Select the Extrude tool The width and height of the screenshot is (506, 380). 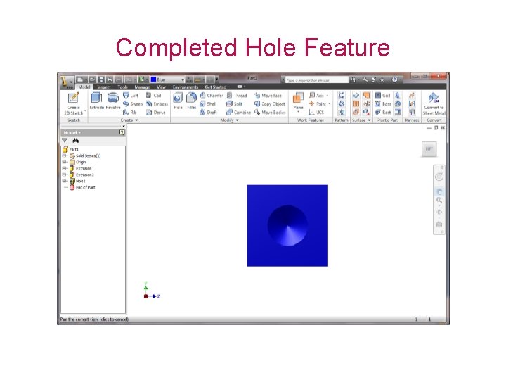pyautogui.click(x=96, y=101)
